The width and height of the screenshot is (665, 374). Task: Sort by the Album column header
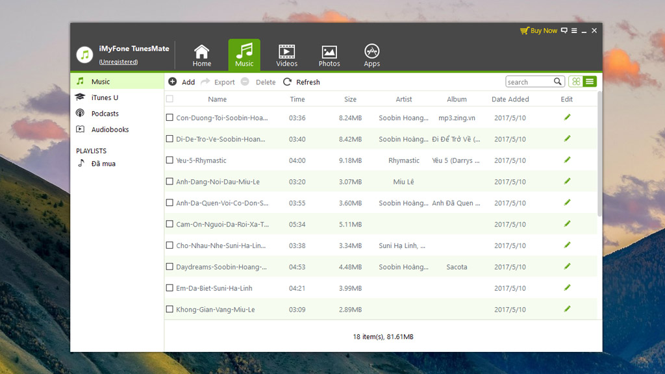(457, 99)
